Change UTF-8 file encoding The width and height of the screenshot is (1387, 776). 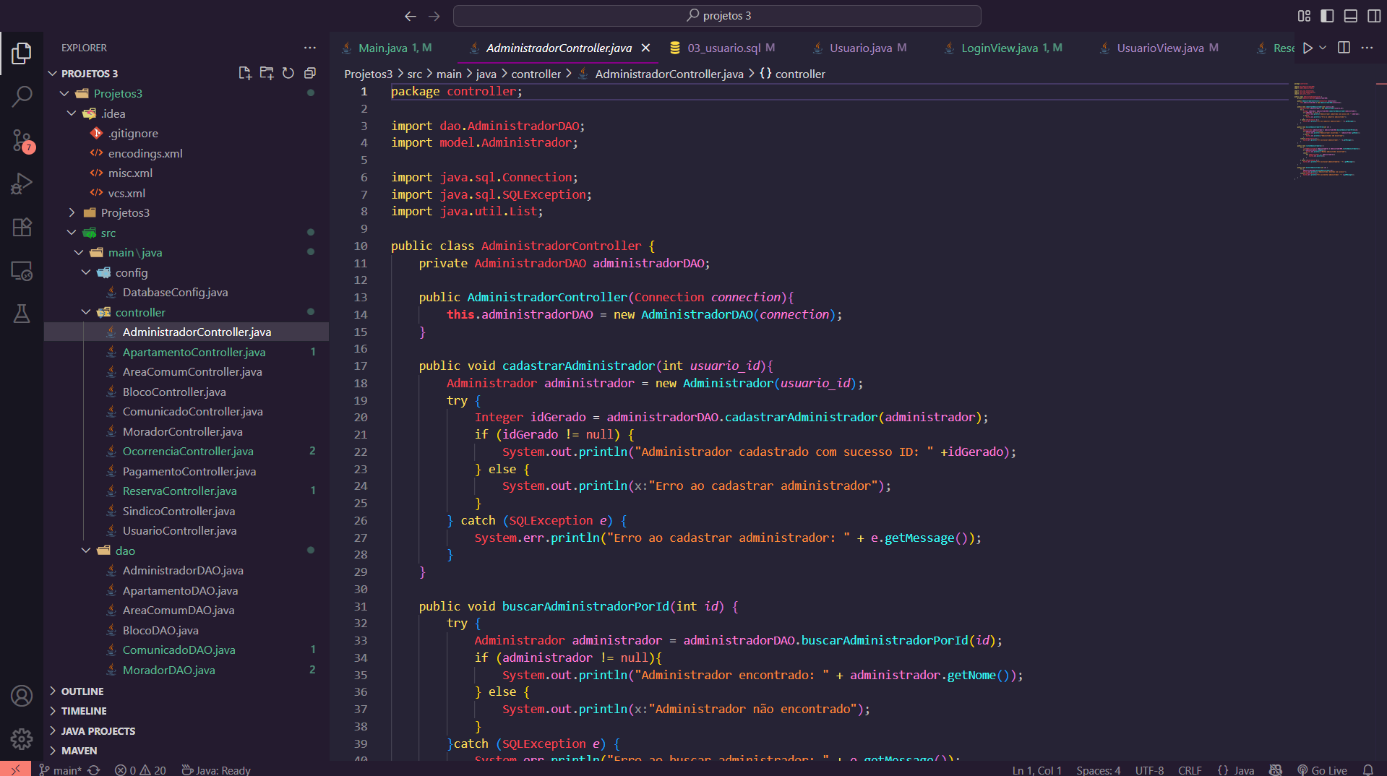1149,770
